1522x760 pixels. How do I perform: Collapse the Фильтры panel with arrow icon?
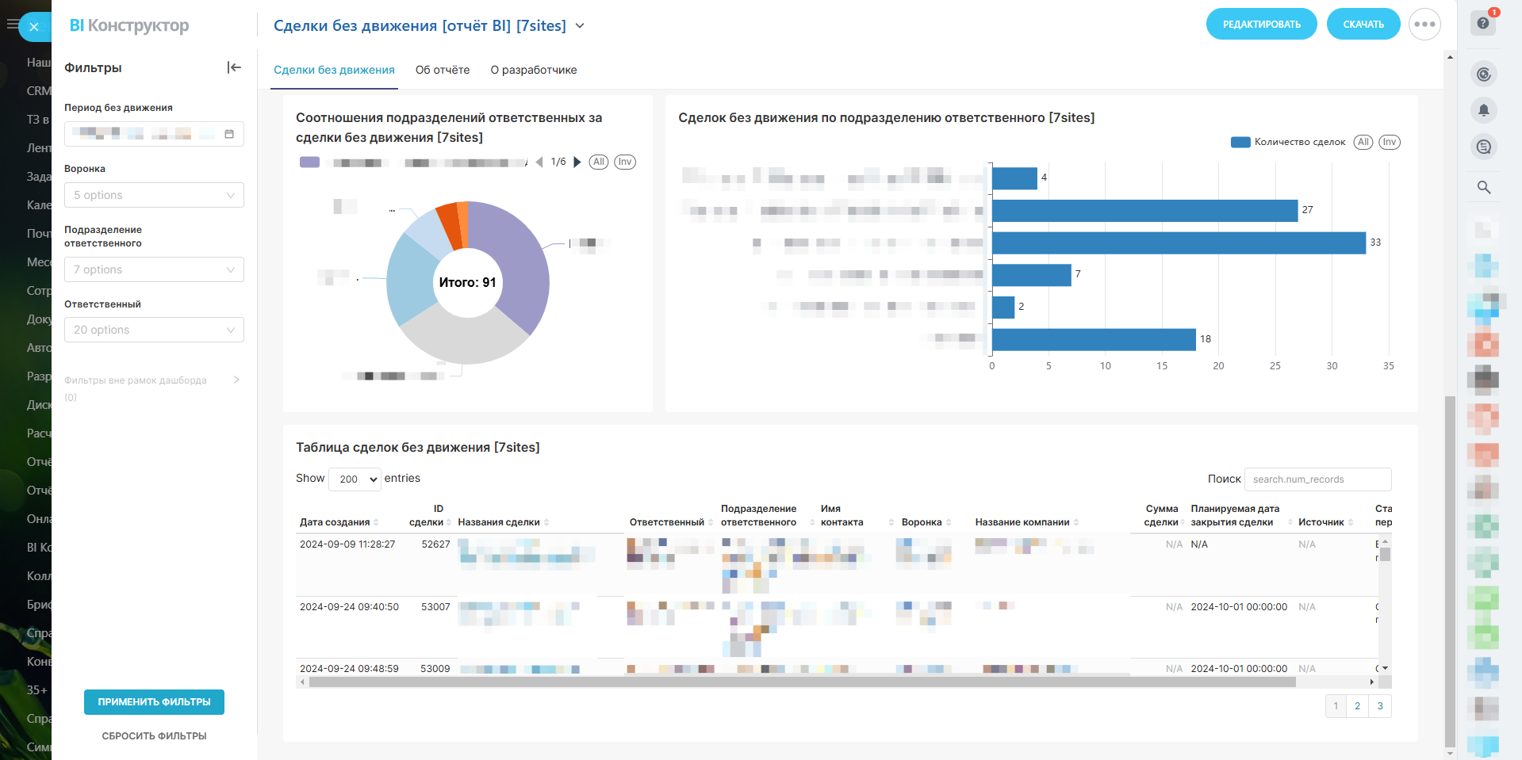point(234,67)
